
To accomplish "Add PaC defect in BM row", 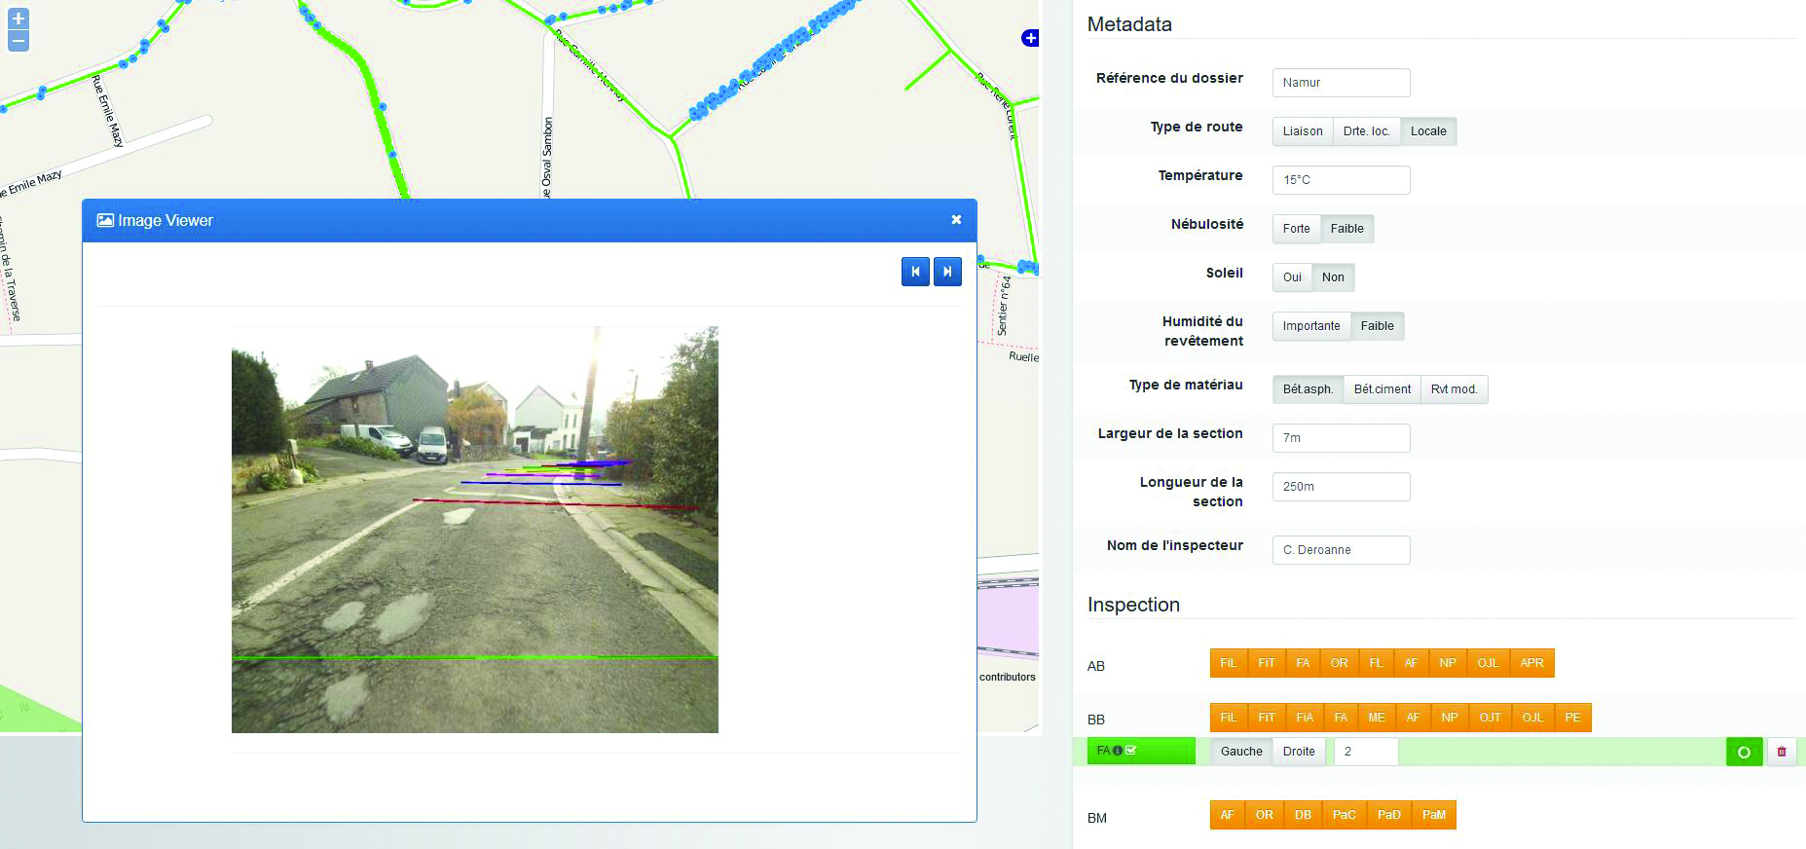I will pyautogui.click(x=1345, y=815).
